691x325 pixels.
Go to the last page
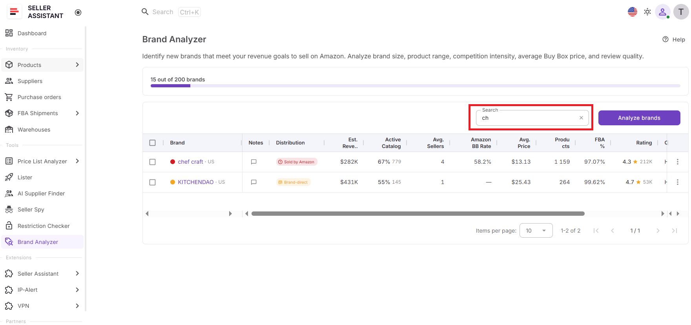(675, 231)
